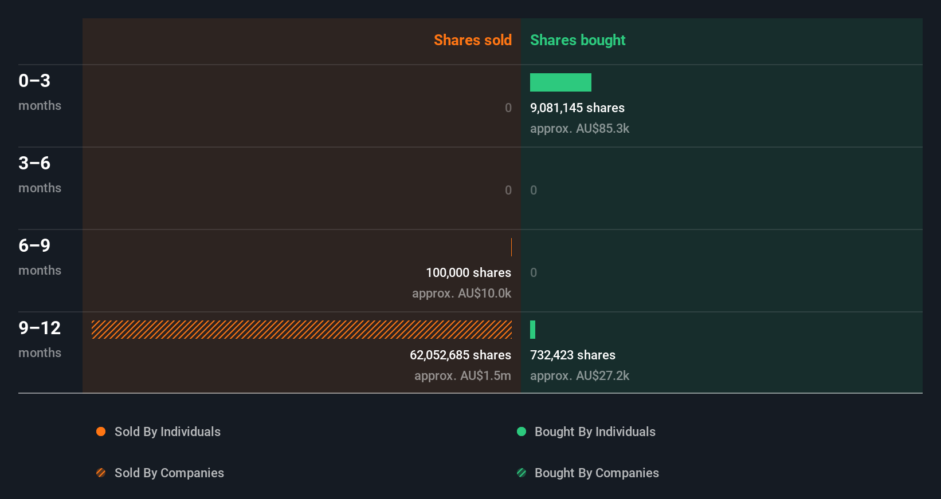This screenshot has height=499, width=941.
Task: Click the 62,052,685 shares value
Action: point(460,355)
